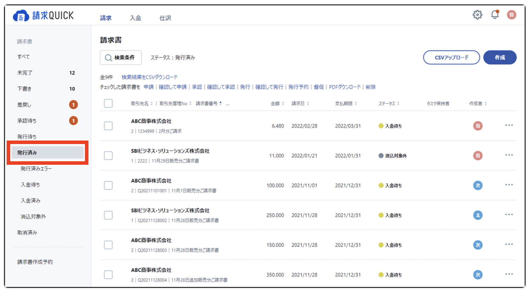Click the 確認して申請 bulk action link
The height and width of the screenshot is (293, 530).
(173, 87)
